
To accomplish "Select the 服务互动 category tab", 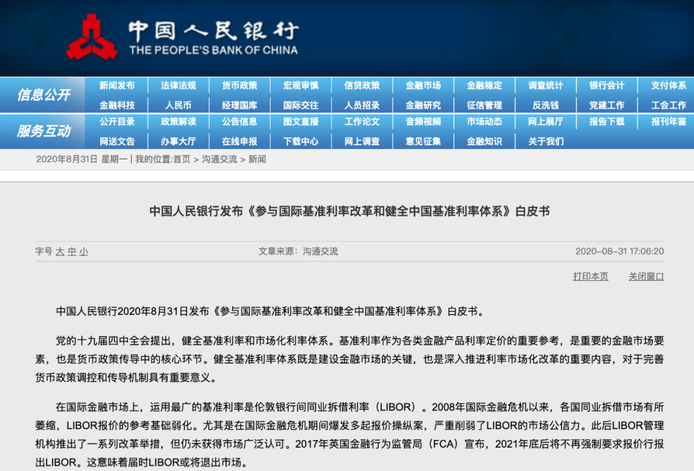I will [x=44, y=131].
